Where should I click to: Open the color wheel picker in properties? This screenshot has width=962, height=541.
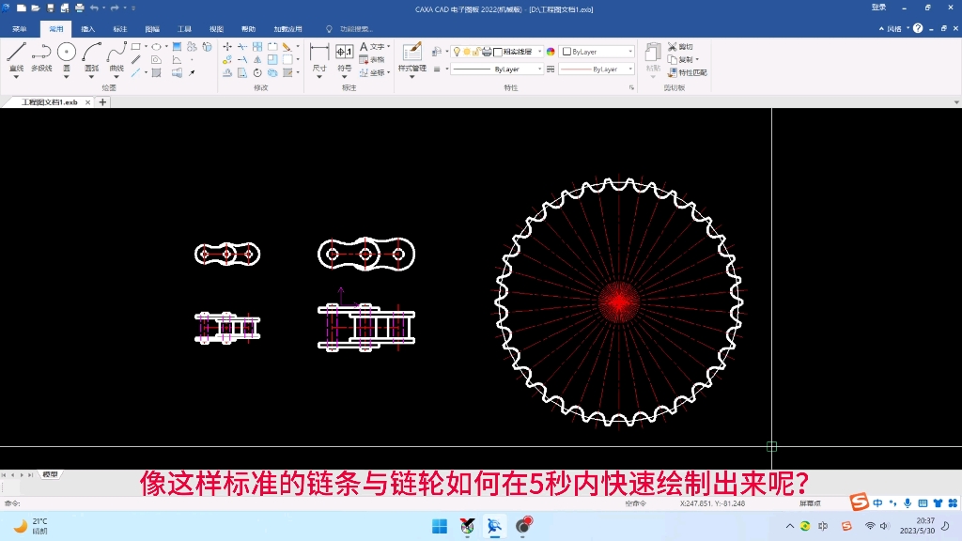[x=551, y=52]
